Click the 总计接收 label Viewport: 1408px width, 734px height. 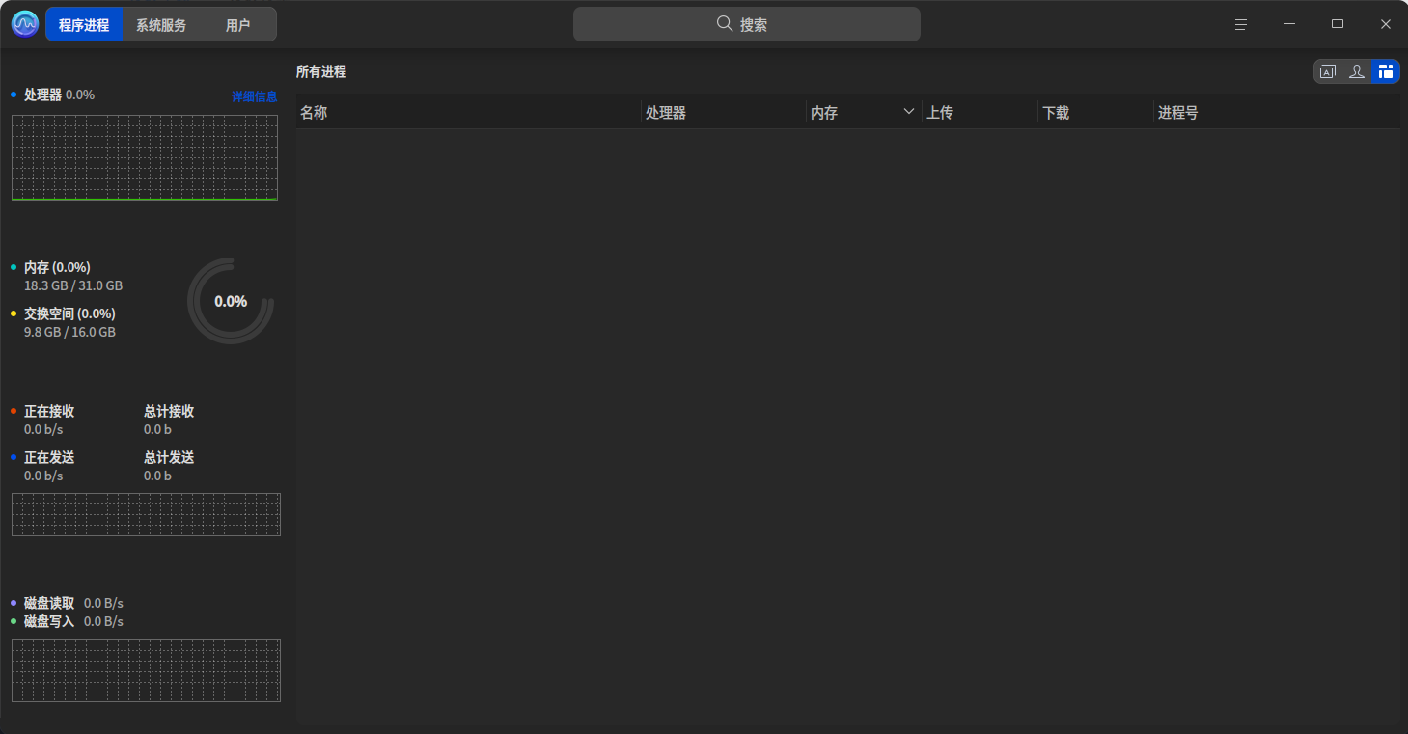tap(169, 411)
